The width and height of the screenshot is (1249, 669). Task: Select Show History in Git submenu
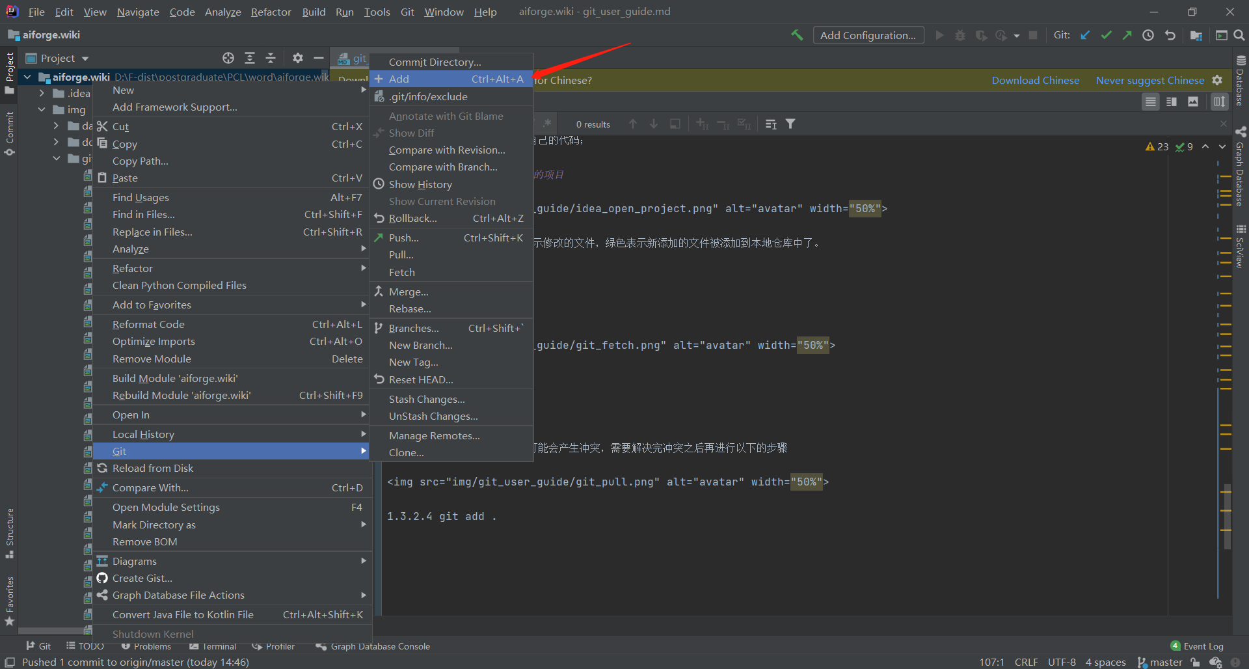(451, 184)
